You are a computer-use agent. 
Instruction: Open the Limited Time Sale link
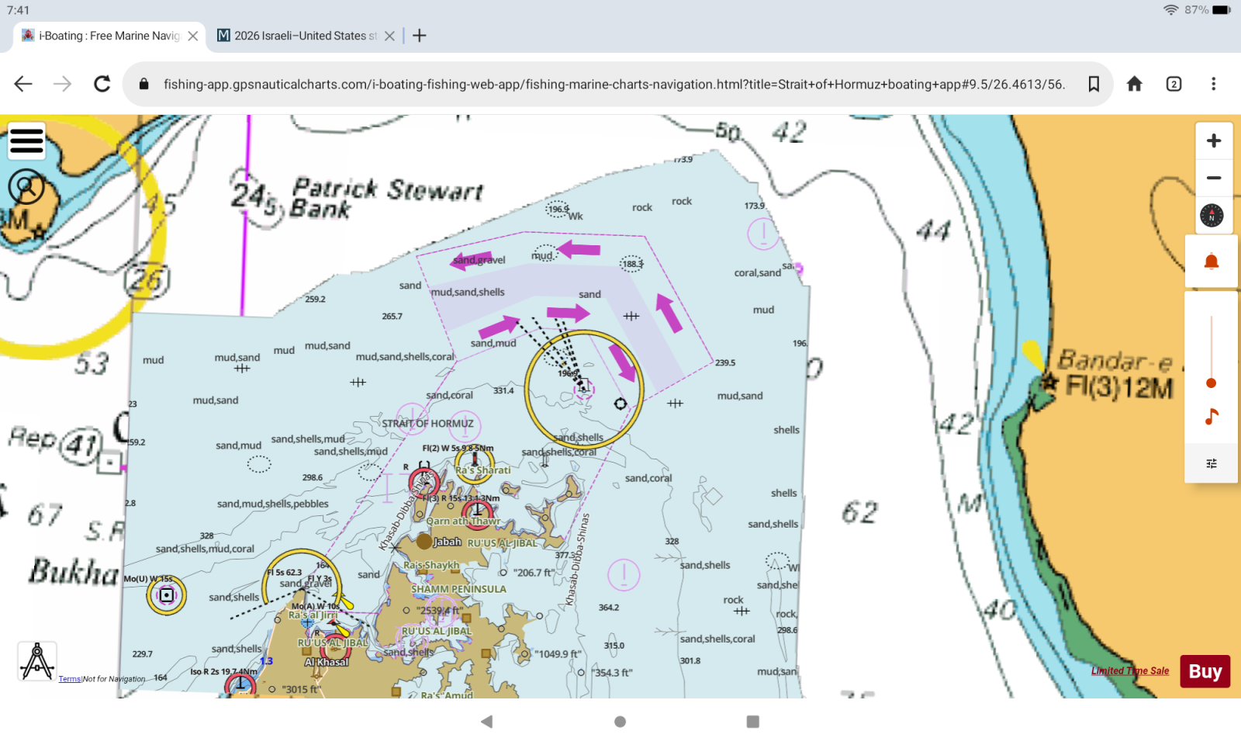point(1130,670)
